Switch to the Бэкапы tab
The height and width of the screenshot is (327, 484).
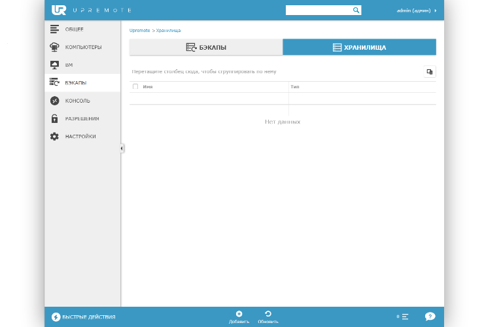pos(206,47)
